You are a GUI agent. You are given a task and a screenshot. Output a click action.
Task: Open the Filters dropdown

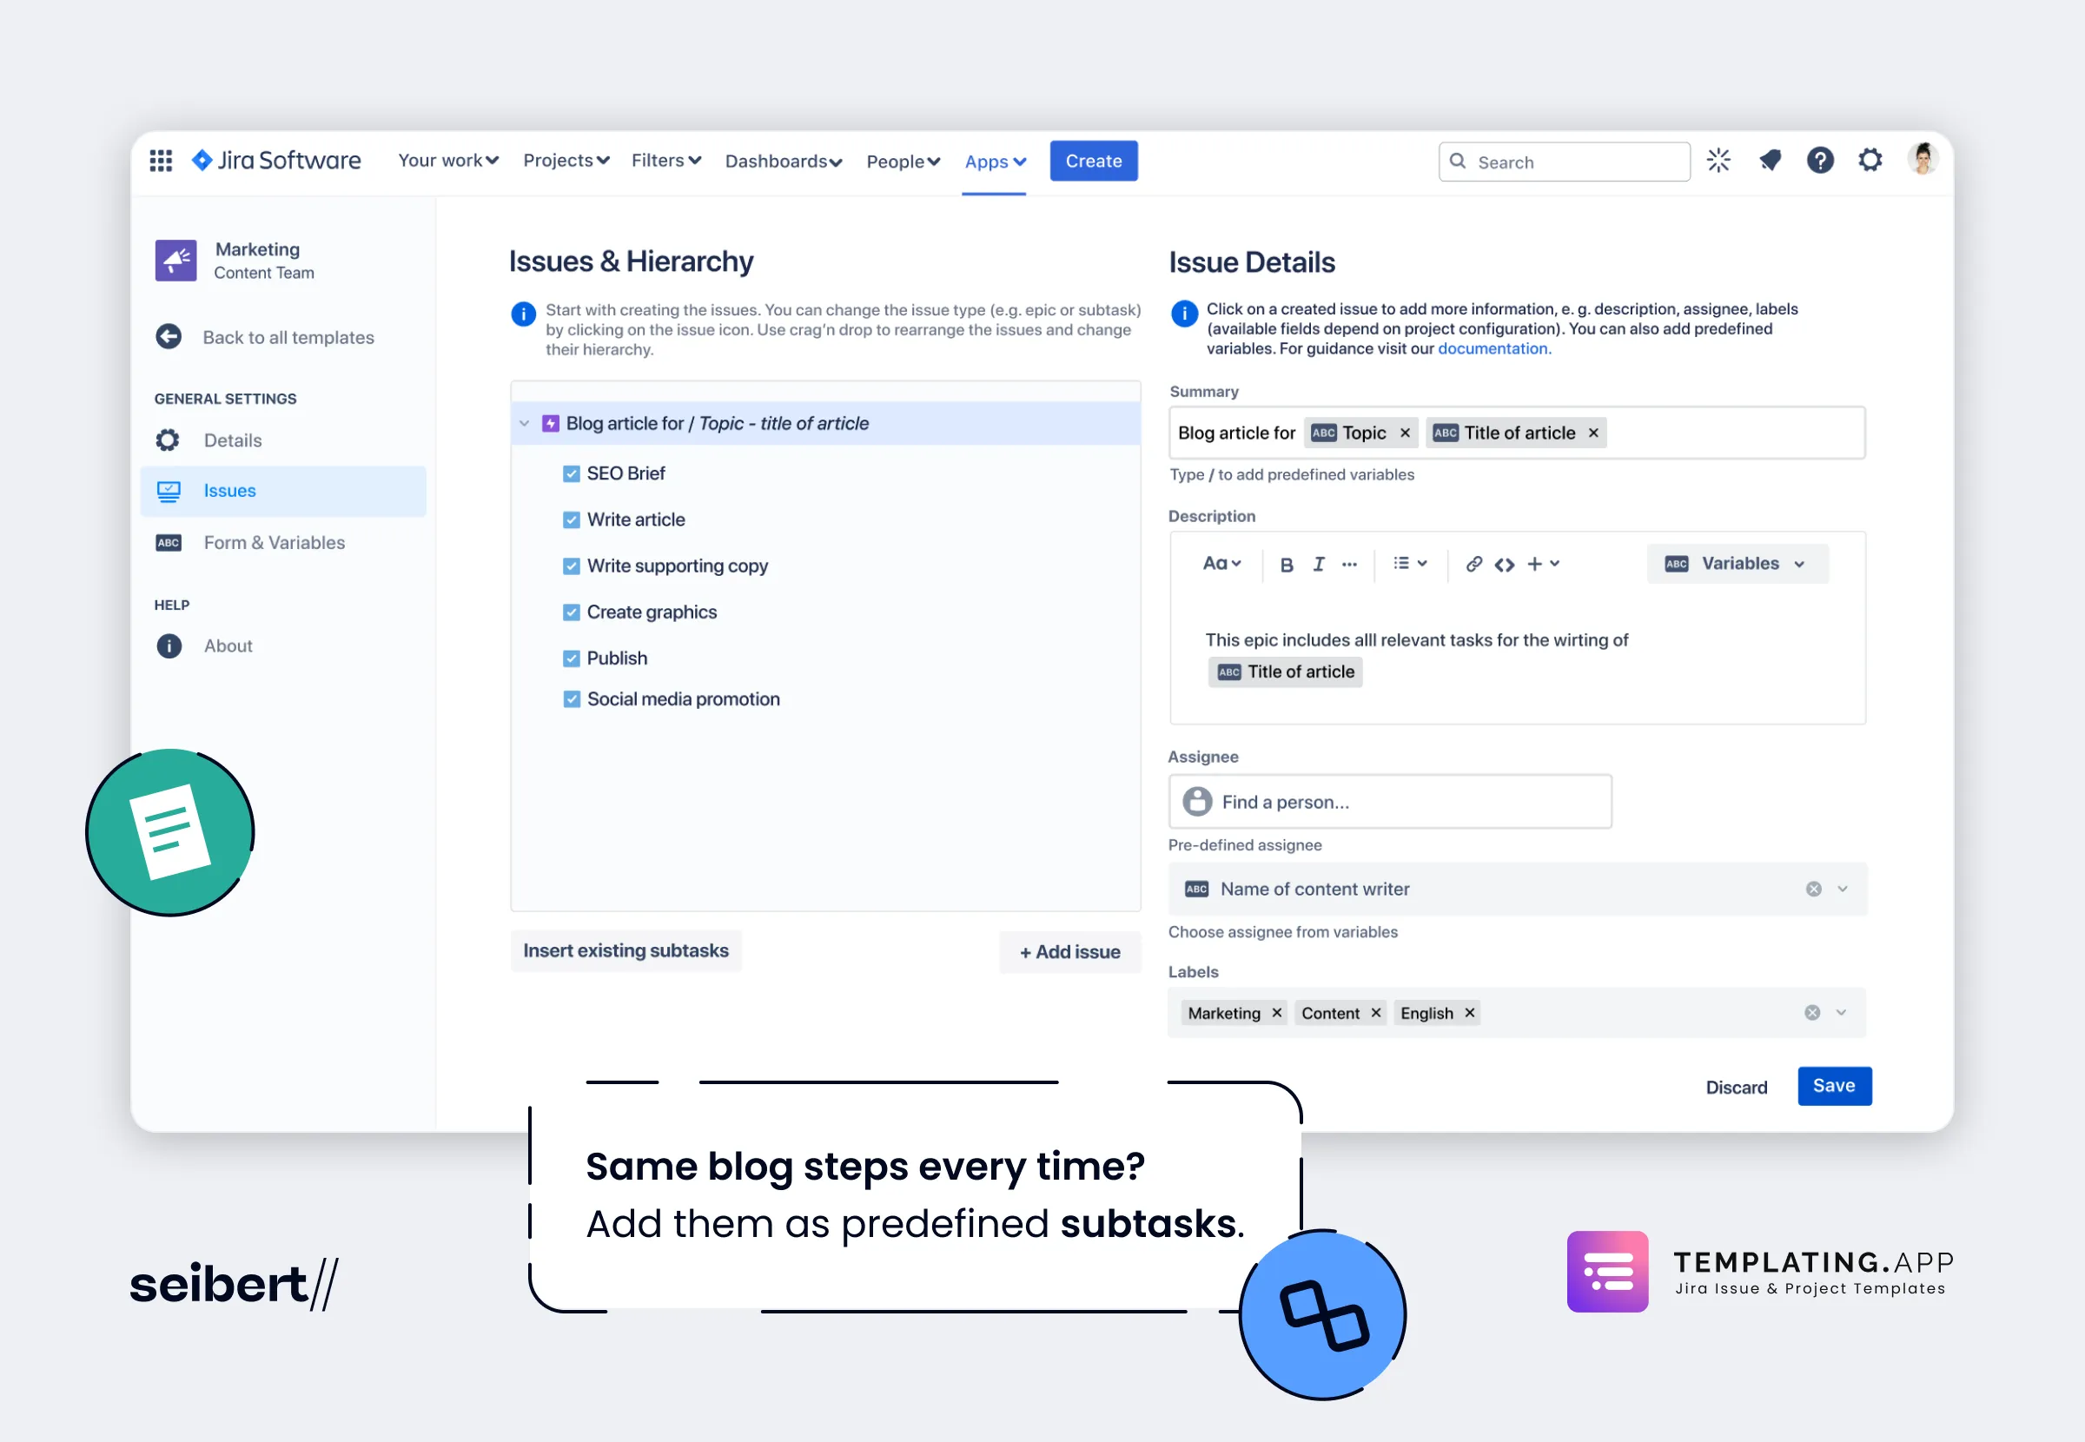click(x=665, y=161)
